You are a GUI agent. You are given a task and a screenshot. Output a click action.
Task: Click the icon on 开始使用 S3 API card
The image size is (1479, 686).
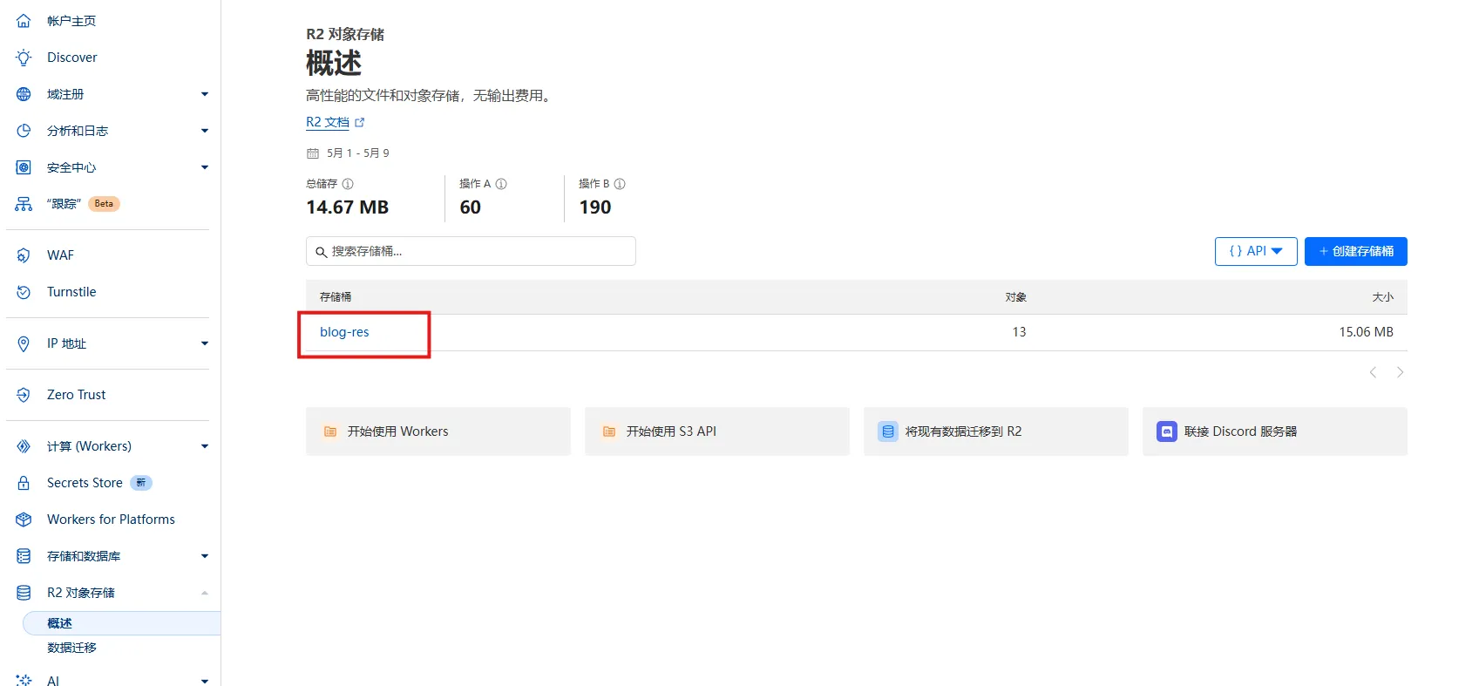pos(609,431)
